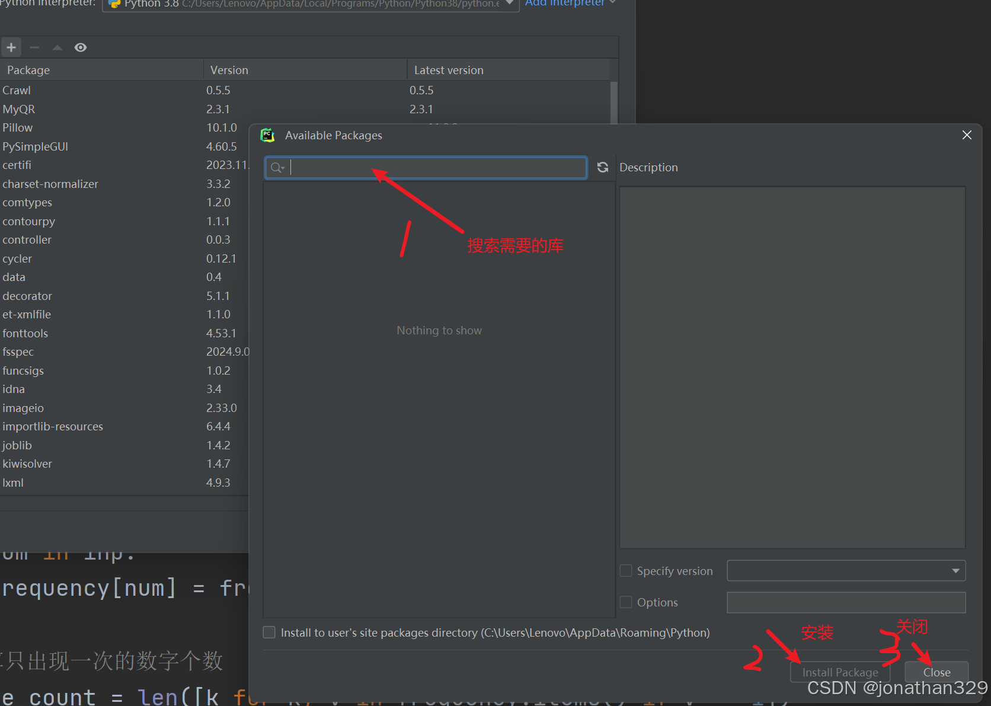The height and width of the screenshot is (706, 991).
Task: Click version 4.60.5 of PySimpleGUI
Action: tap(222, 146)
